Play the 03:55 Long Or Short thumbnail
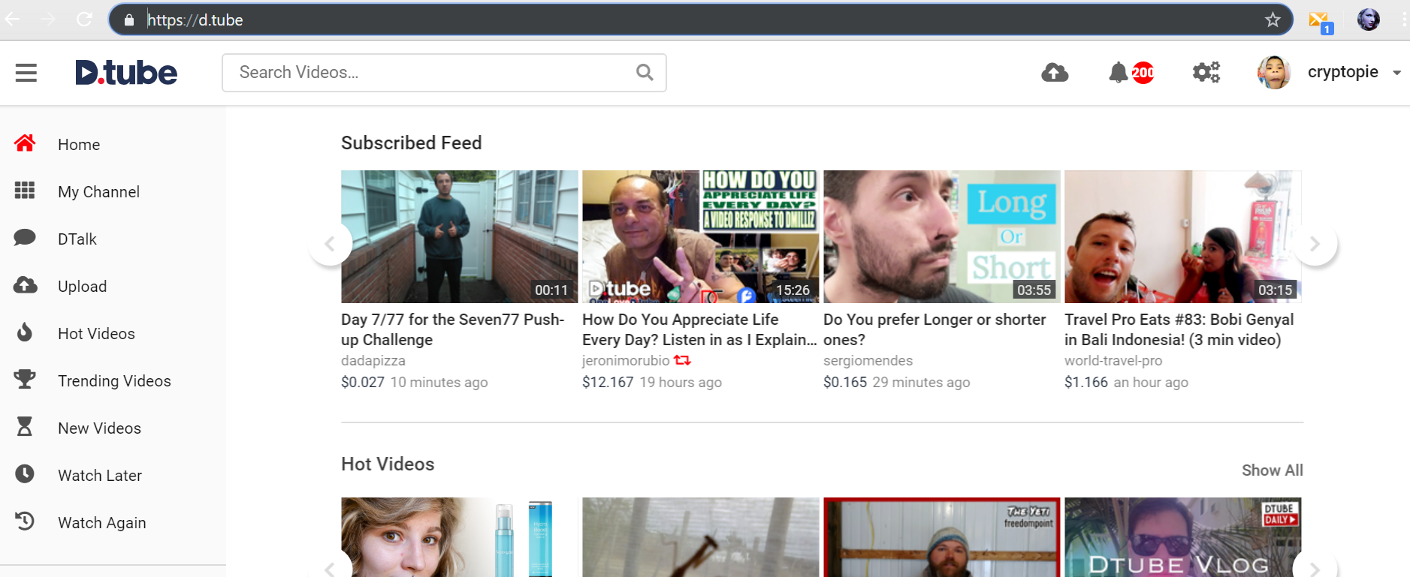 point(942,236)
